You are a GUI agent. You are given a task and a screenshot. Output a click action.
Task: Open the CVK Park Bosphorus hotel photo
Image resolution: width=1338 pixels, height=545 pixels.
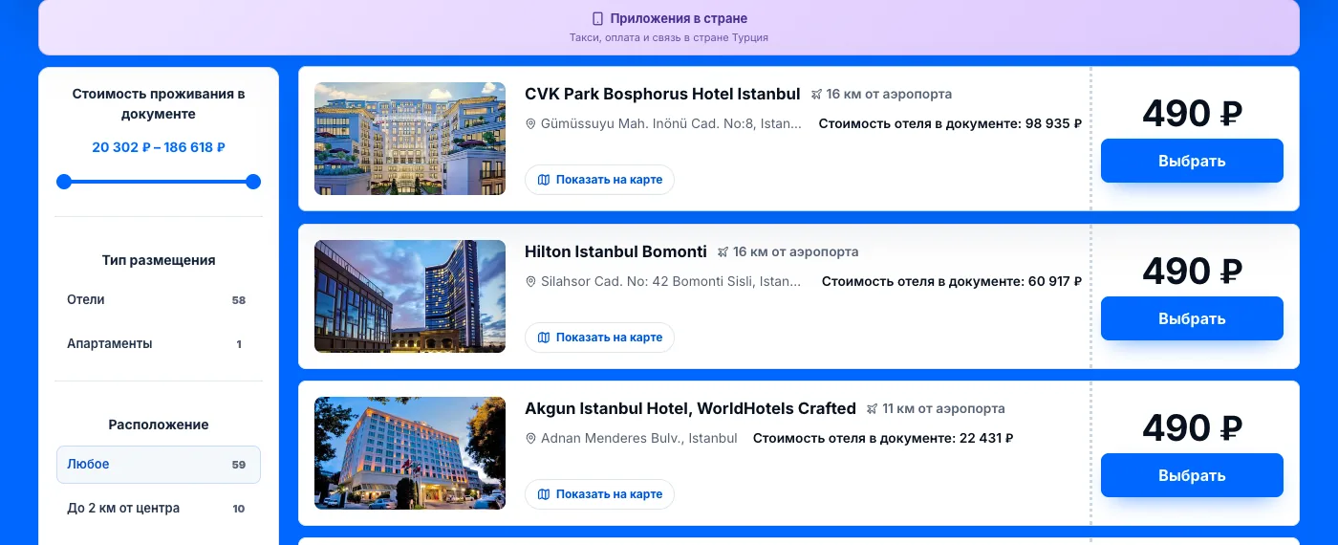pyautogui.click(x=410, y=139)
